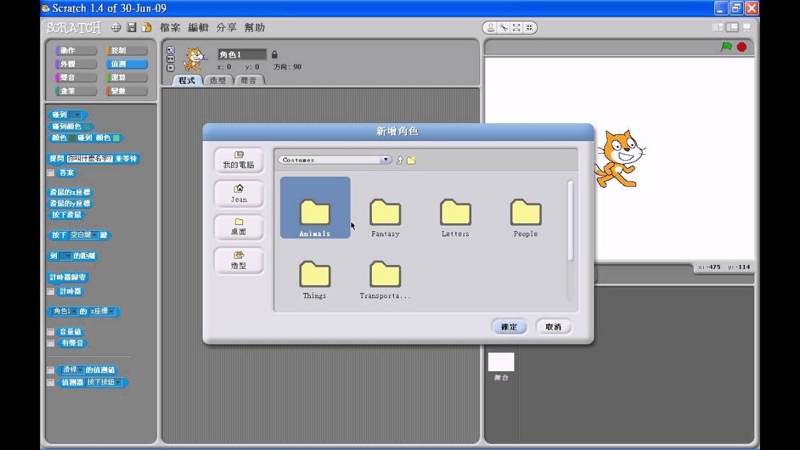Enter presentation mode icon
Viewport: 800px width, 450px height.
point(747,27)
